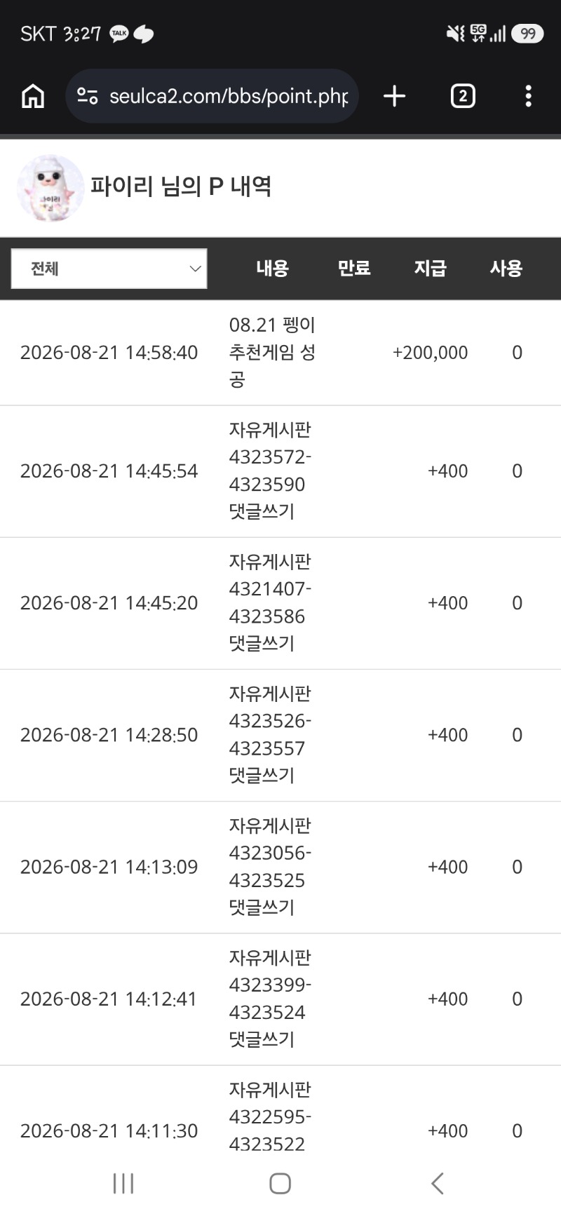Tap the KakaoTalk notification icon in status bar
561x1216 pixels.
[x=119, y=34]
